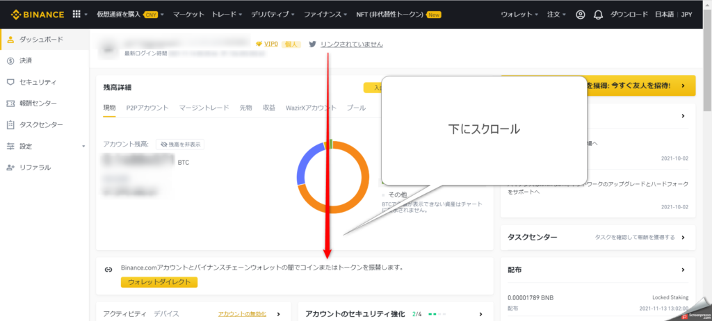
Task: Click the Dashboard person icon in sidebar
Action: coord(11,40)
